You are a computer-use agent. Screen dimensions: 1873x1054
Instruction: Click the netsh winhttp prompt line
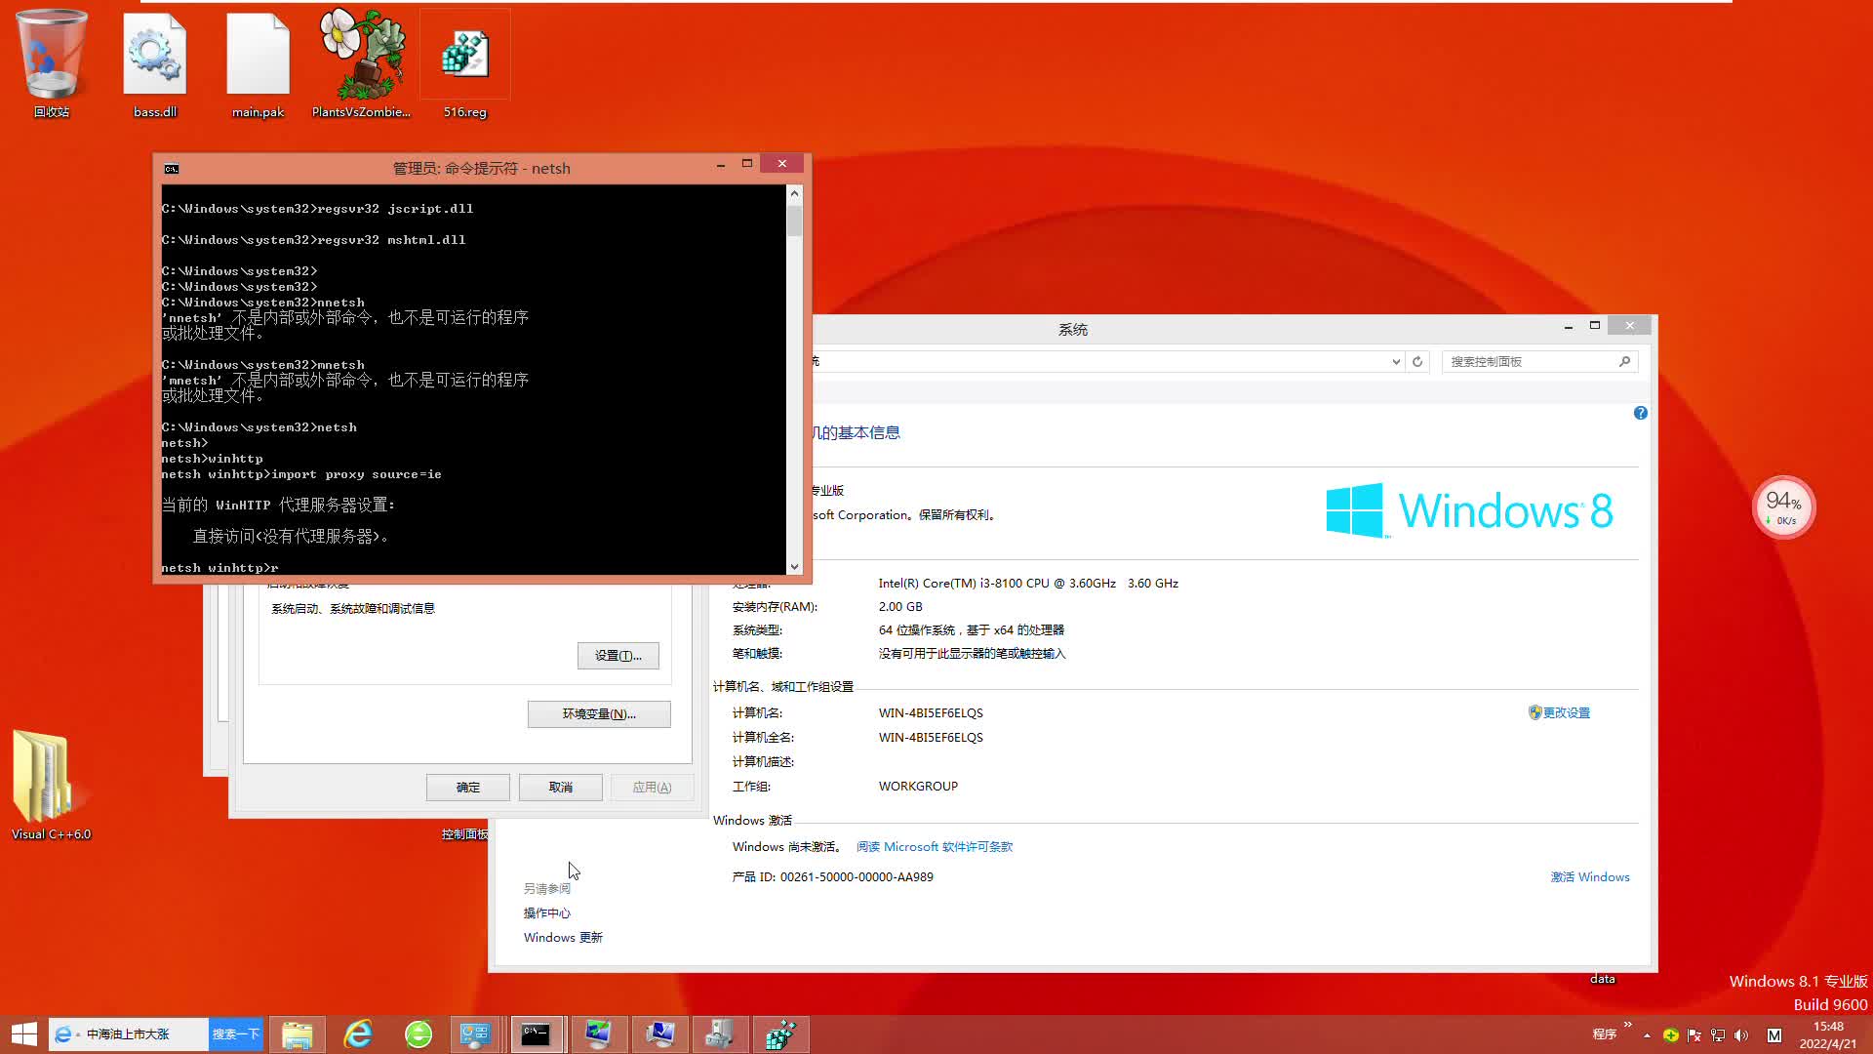coord(219,568)
